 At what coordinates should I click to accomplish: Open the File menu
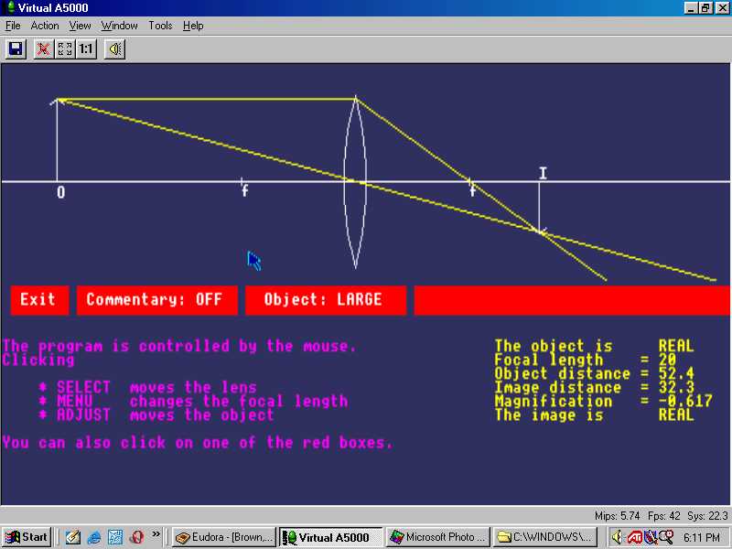click(x=13, y=26)
